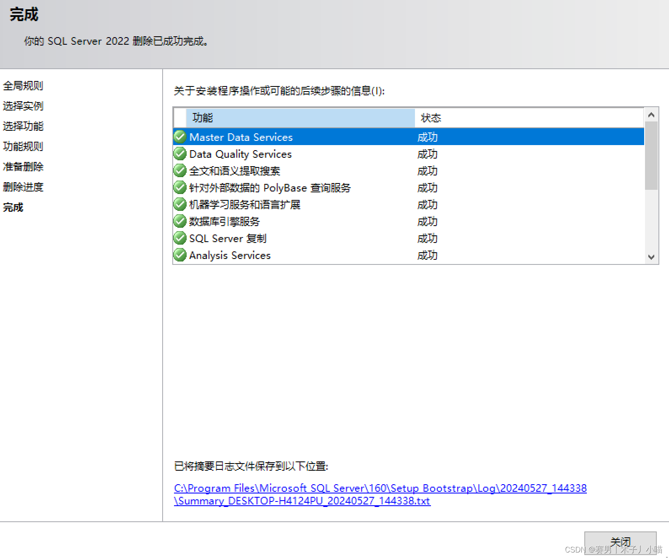Select the 机器学习服务和语言扩展 text
Screen dimensions: 669x558
click(x=245, y=205)
